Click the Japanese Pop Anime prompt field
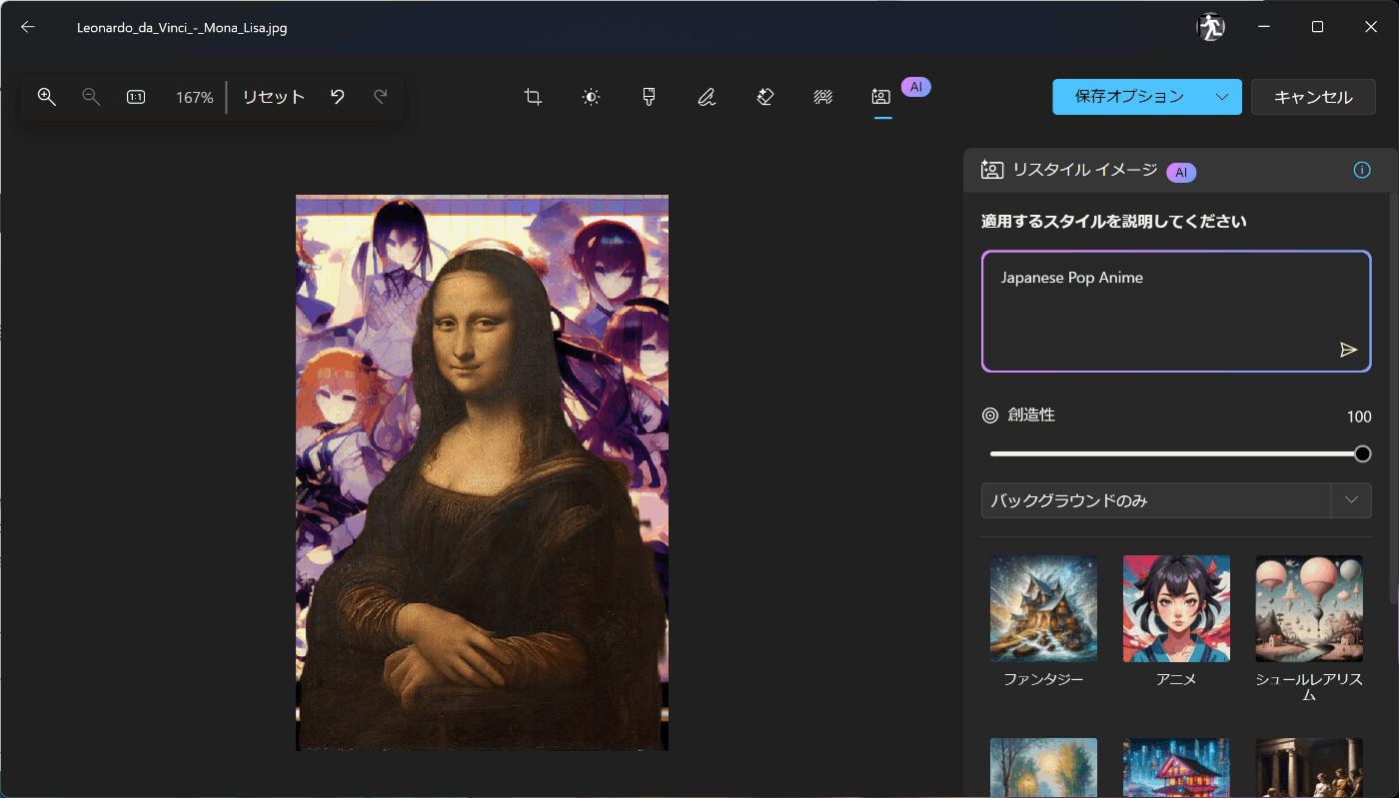Viewport: 1399px width, 798px height. click(1176, 312)
